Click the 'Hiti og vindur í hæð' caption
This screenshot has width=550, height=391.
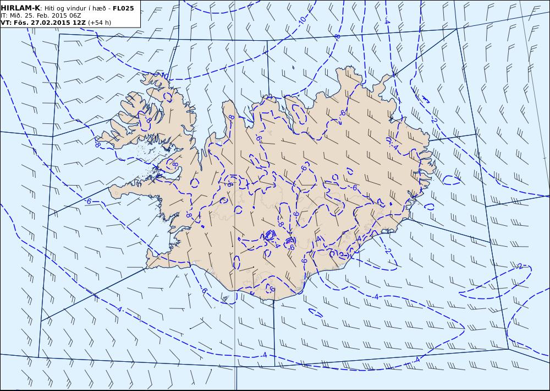tap(75, 8)
